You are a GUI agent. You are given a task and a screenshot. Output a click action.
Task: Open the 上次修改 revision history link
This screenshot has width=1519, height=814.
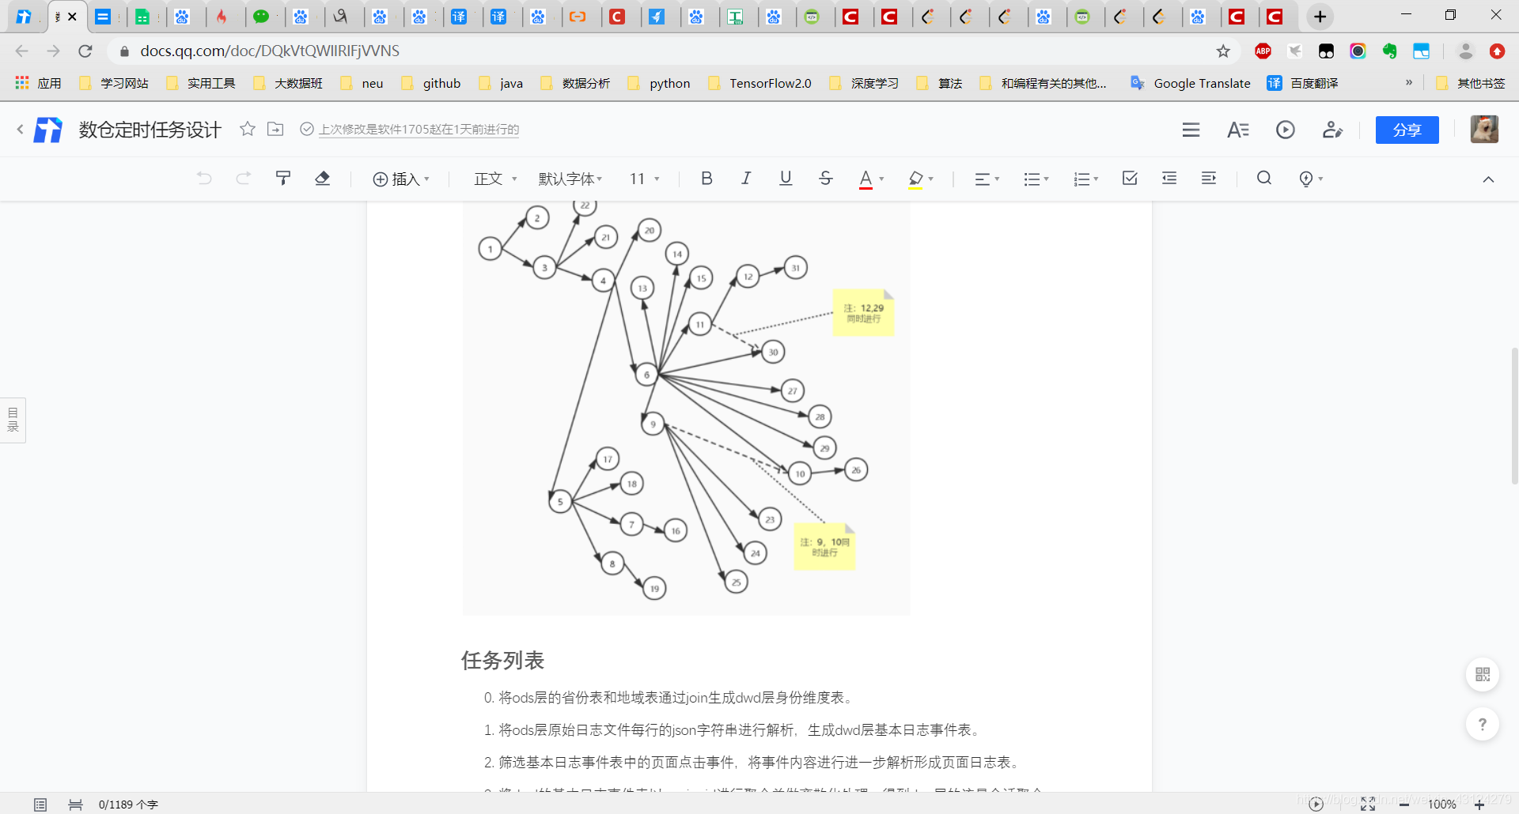tap(419, 130)
